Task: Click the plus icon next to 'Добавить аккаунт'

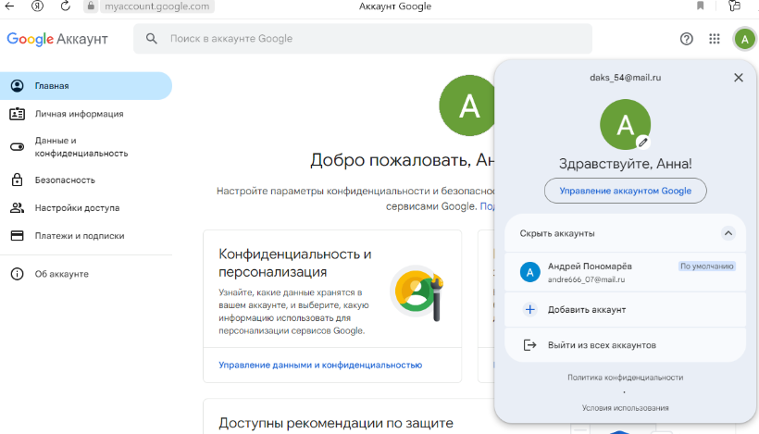Action: pos(530,310)
